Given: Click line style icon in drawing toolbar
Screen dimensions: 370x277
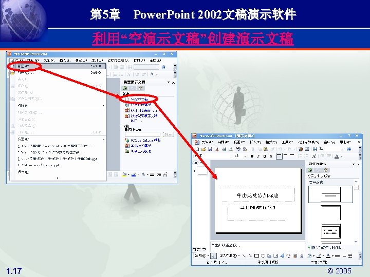Looking at the screenshot, I should click(338, 255).
